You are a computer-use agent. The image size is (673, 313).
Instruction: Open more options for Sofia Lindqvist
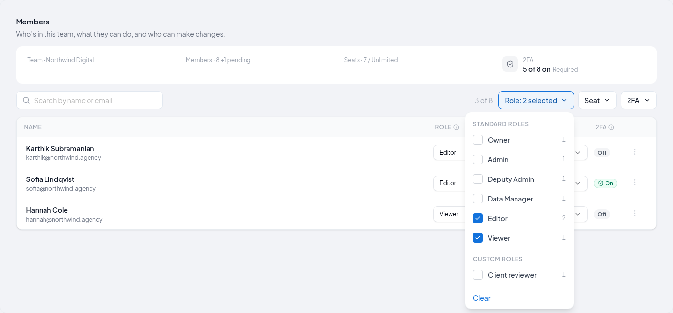(x=635, y=182)
